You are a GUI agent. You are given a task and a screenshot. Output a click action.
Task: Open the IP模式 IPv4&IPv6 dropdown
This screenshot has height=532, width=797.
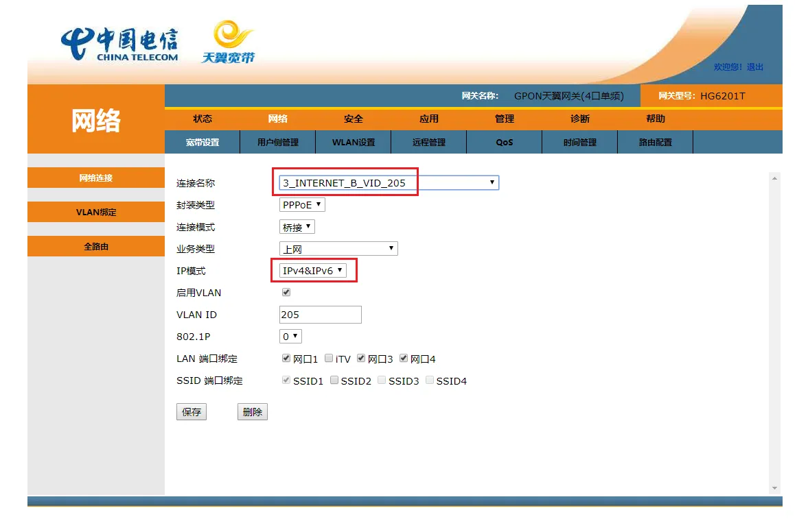tap(313, 270)
